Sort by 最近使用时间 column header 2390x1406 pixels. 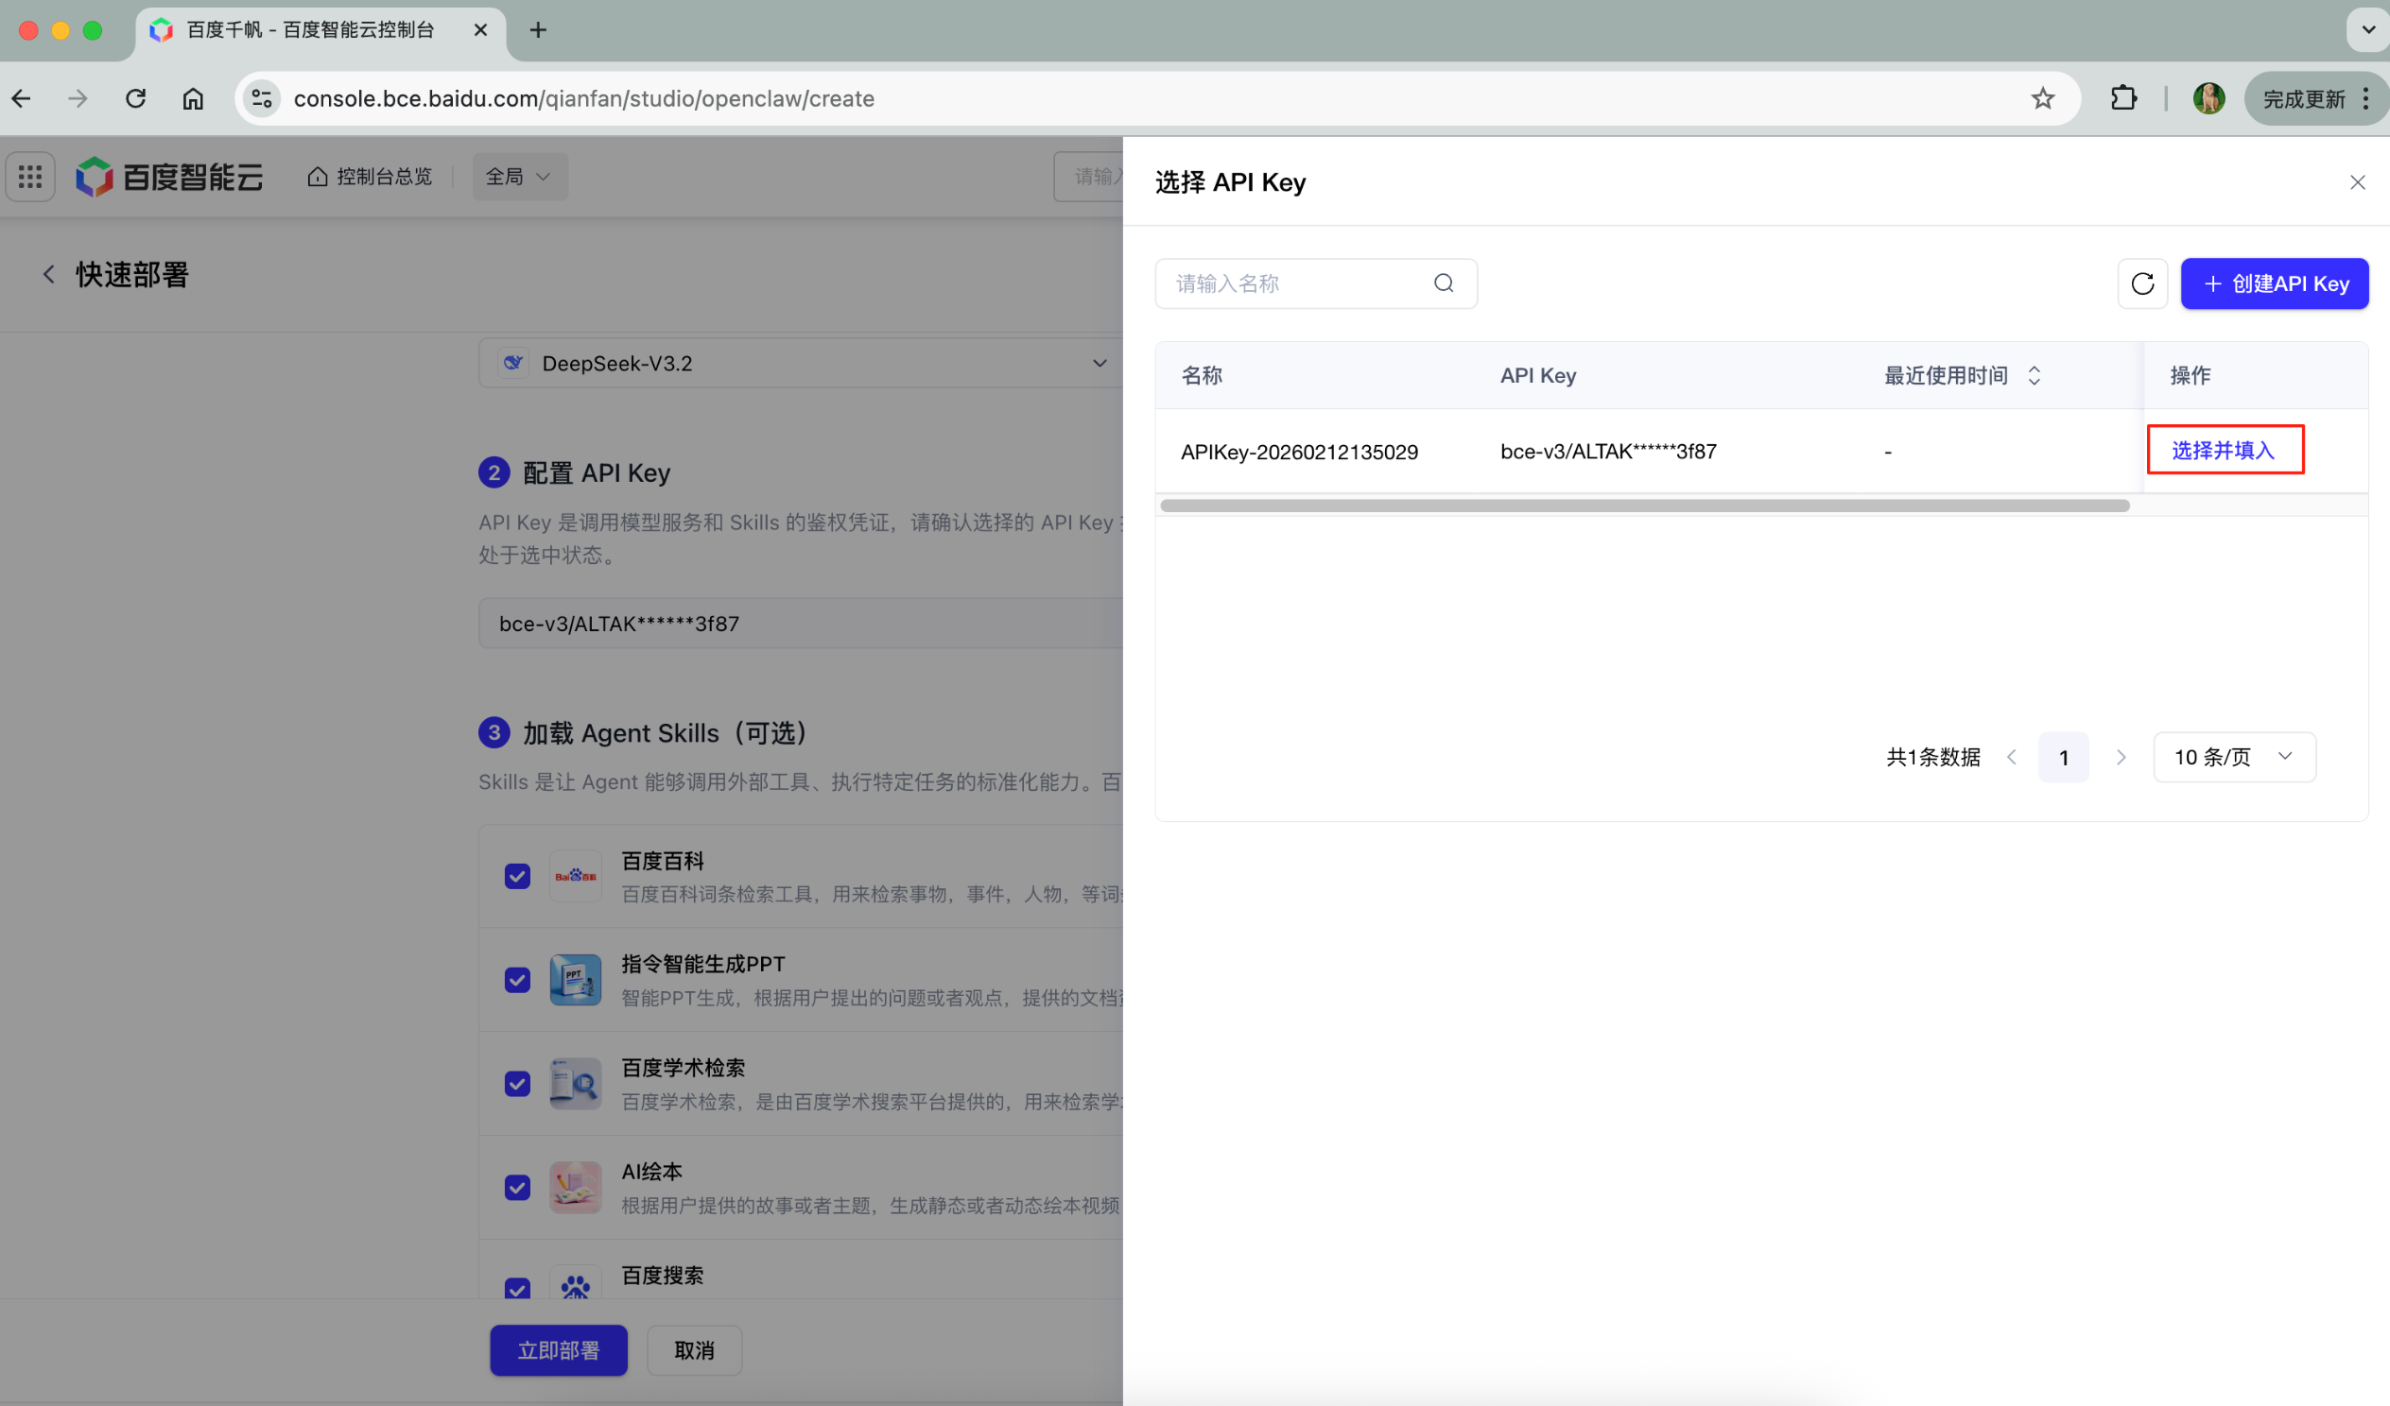click(x=1961, y=375)
